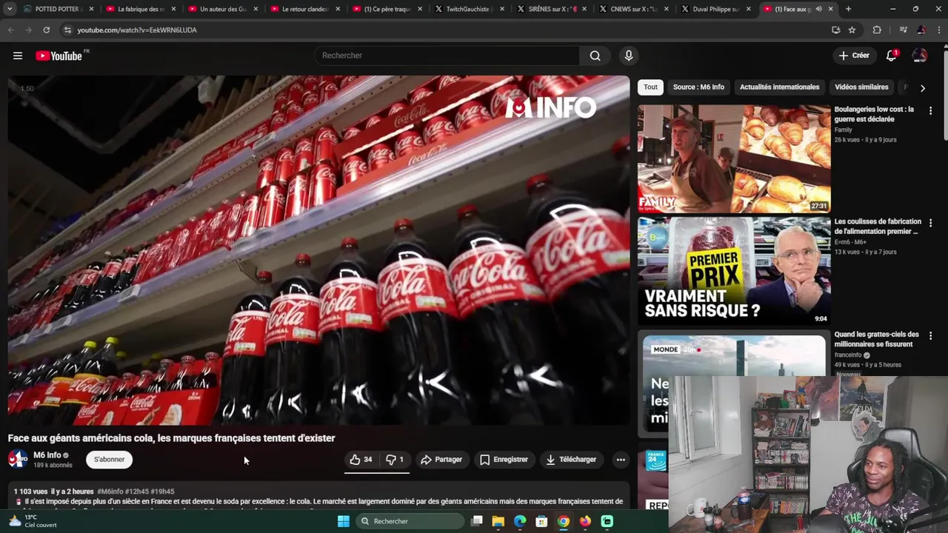This screenshot has width=948, height=533.
Task: Select the 'Vidéos similaires' chip
Action: pos(861,87)
